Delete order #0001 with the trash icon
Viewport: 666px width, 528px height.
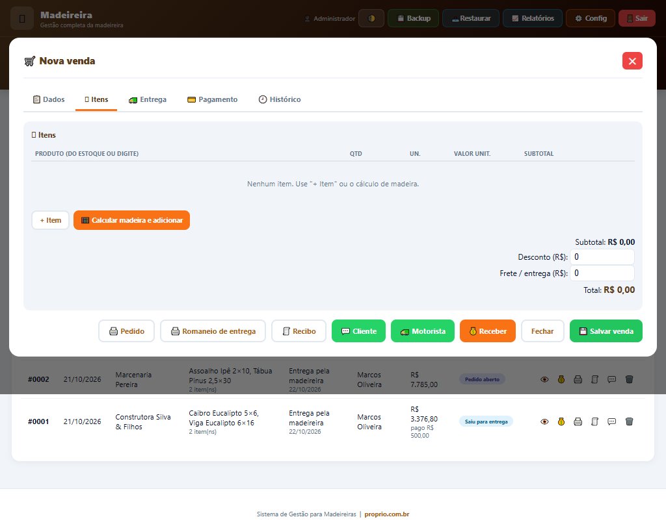[629, 421]
